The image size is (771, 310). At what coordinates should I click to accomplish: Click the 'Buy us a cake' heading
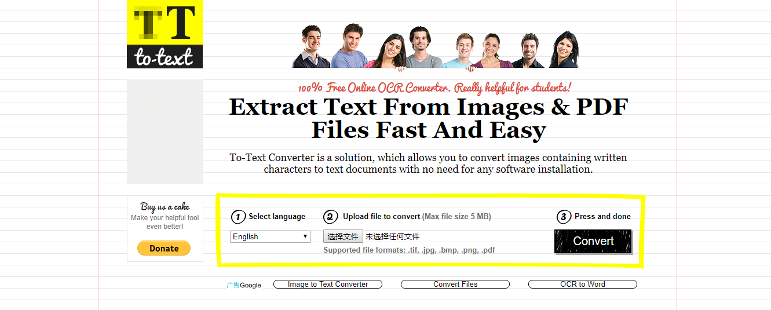pos(165,207)
